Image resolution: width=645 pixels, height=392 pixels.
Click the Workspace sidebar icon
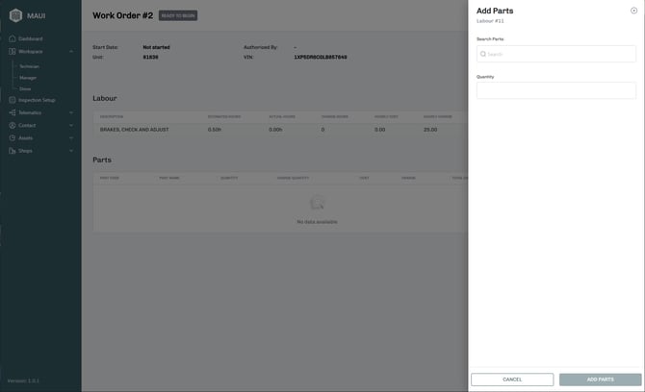pyautogui.click(x=13, y=51)
